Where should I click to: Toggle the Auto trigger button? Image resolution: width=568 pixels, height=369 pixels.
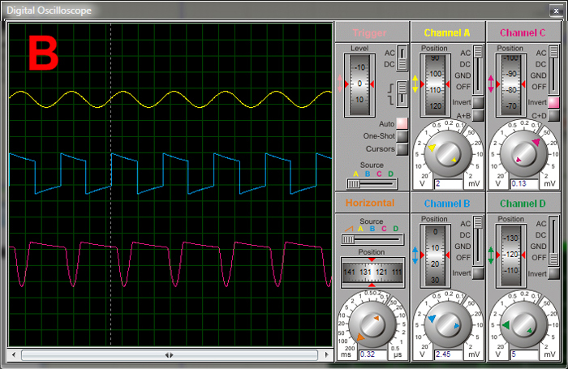pyautogui.click(x=402, y=123)
